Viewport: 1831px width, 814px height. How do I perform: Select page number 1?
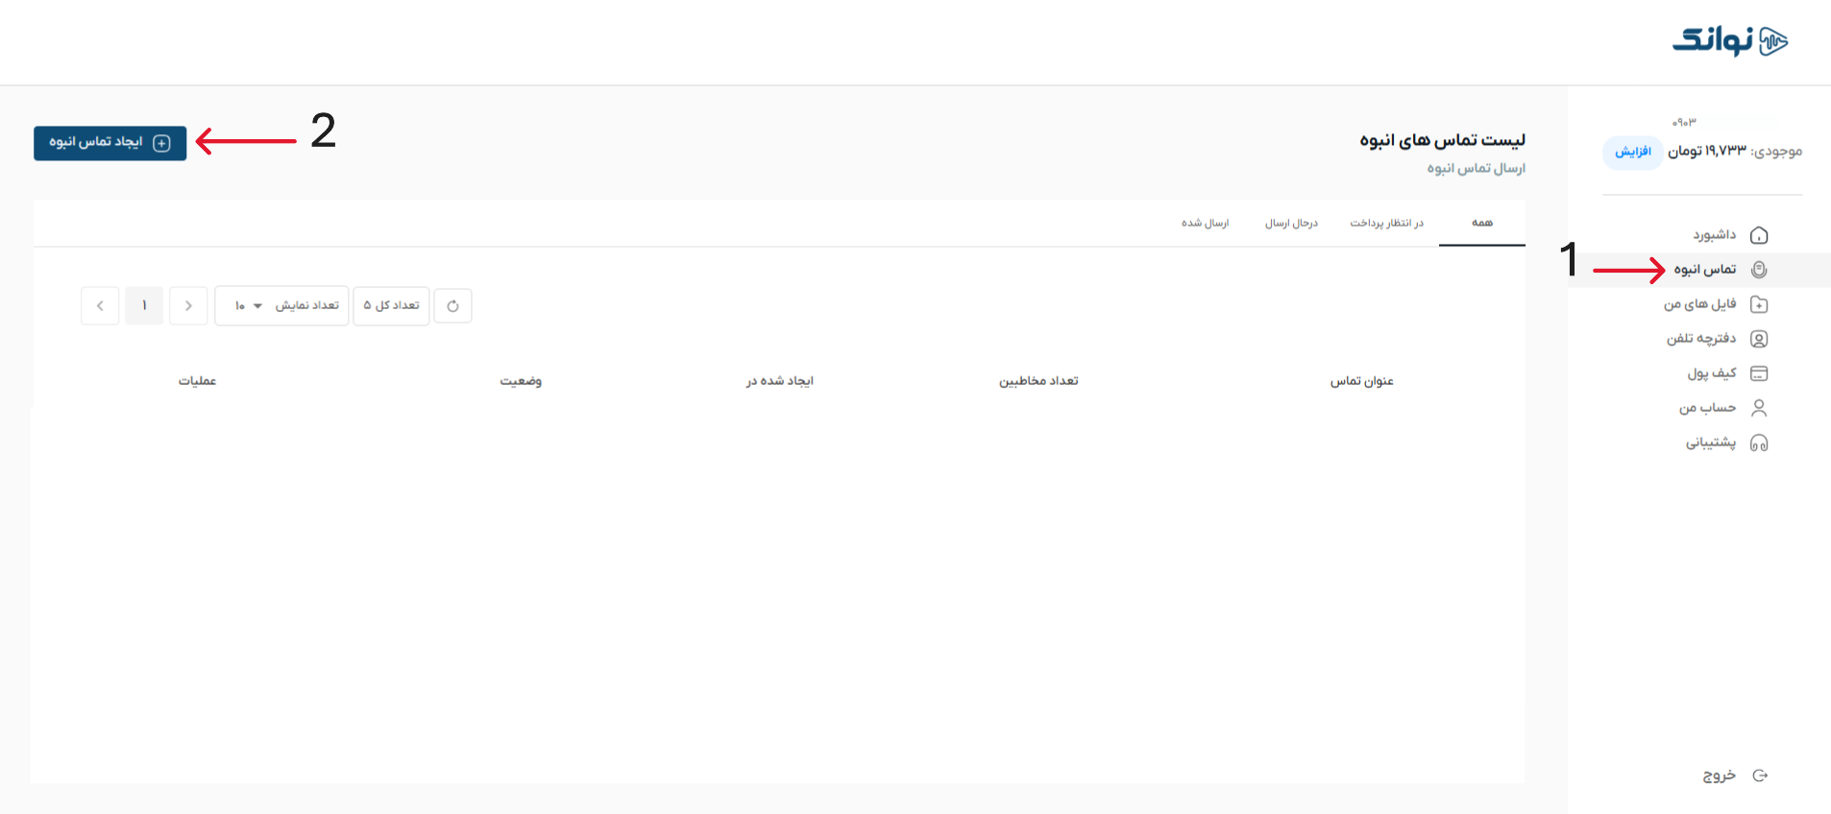tap(144, 306)
